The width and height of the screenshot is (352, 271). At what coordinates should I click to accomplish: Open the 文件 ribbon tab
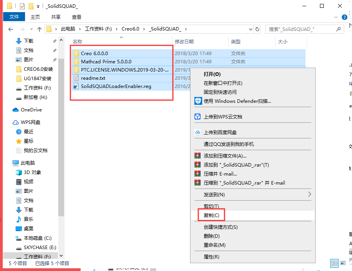coord(14,17)
